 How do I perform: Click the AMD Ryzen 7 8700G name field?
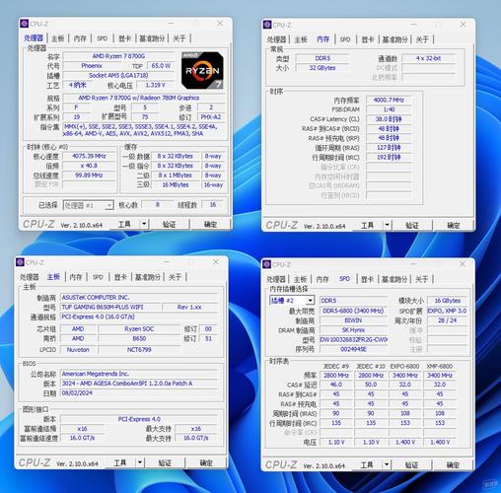click(118, 56)
